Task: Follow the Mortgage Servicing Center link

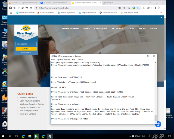Action: (x=32, y=104)
